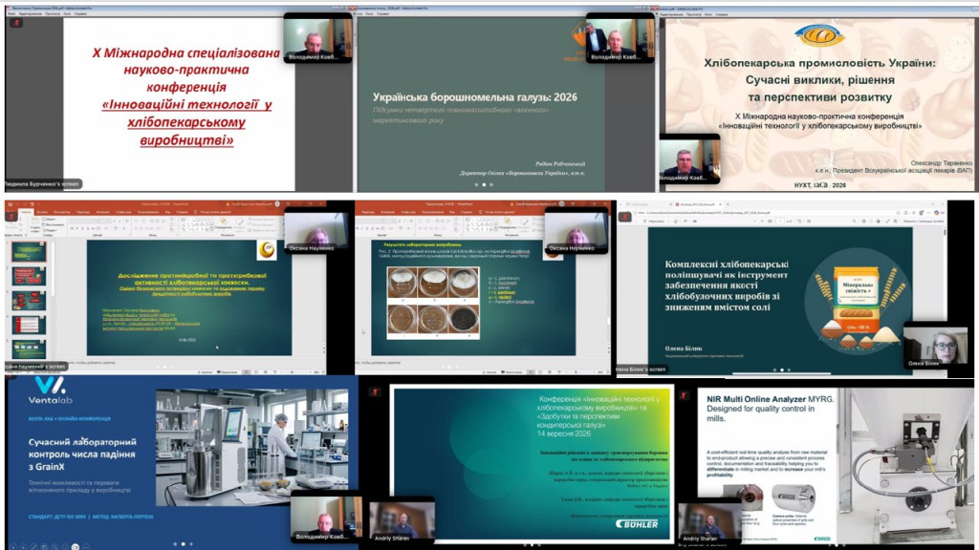Open a new browser tab with the plus icon
This screenshot has width=979, height=550.
(728, 204)
